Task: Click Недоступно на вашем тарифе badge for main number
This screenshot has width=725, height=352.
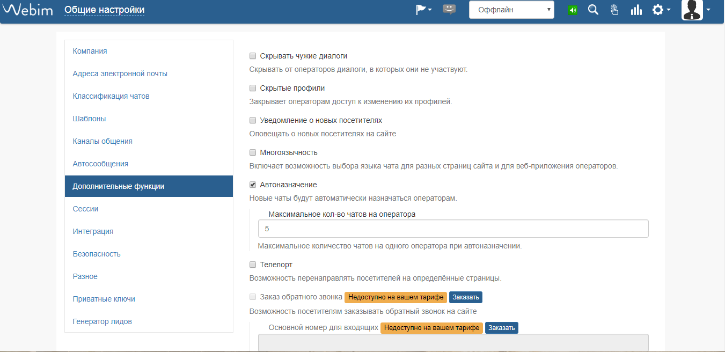Action: pos(431,328)
